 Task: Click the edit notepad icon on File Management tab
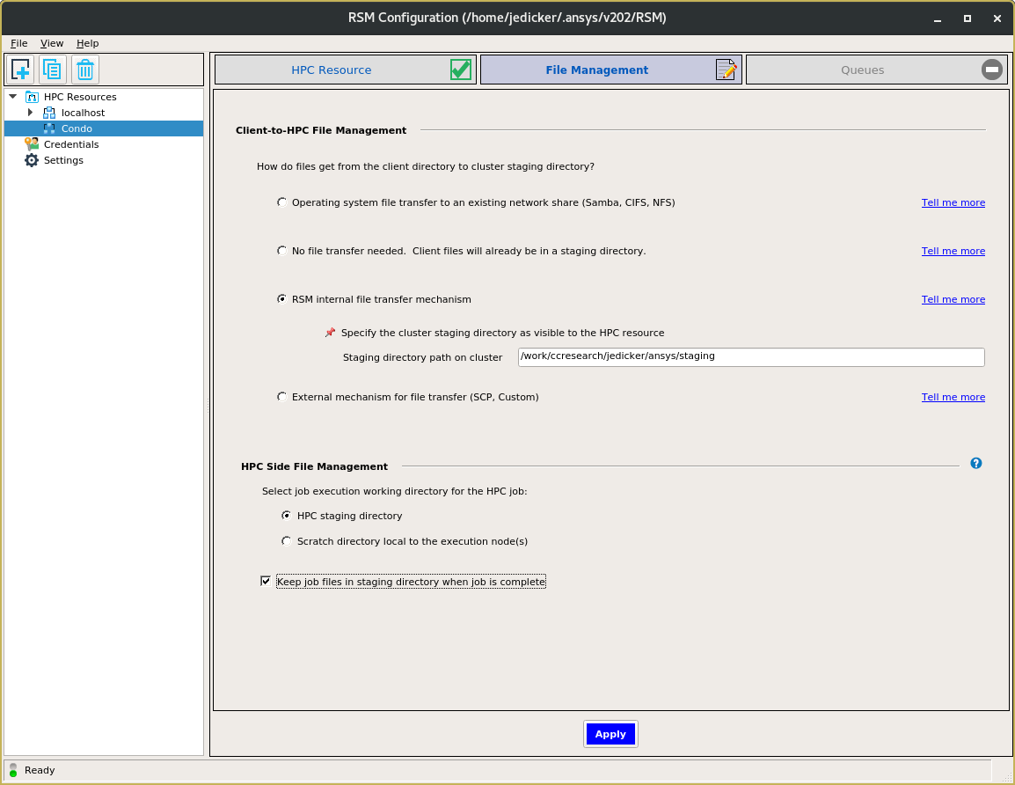pyautogui.click(x=726, y=70)
